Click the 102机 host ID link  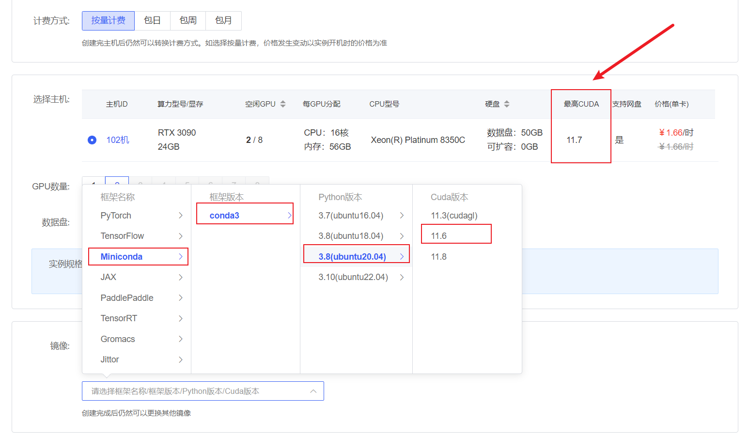[118, 140]
